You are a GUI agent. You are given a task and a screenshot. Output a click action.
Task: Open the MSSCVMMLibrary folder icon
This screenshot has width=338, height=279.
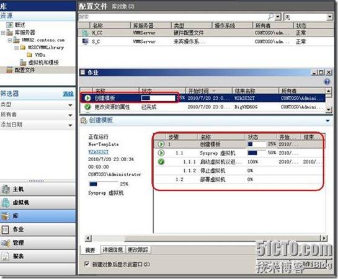(x=22, y=47)
